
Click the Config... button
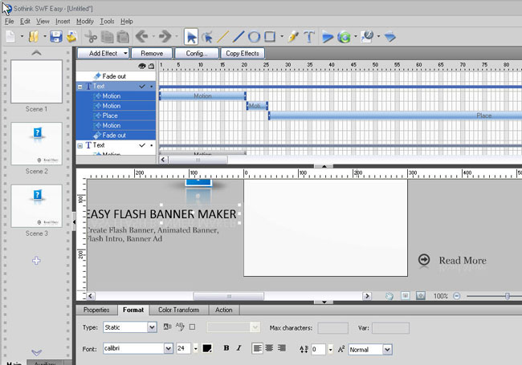click(197, 53)
